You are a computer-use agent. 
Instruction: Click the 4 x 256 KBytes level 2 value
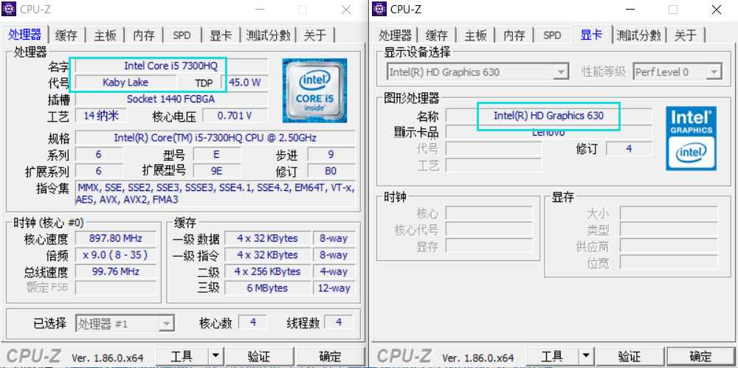[x=267, y=271]
